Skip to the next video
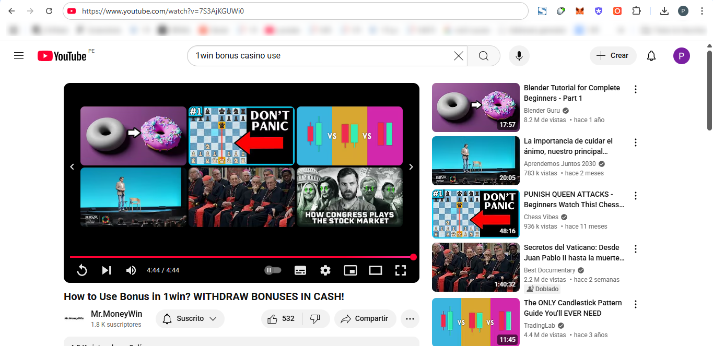This screenshot has width=713, height=346. 107,270
